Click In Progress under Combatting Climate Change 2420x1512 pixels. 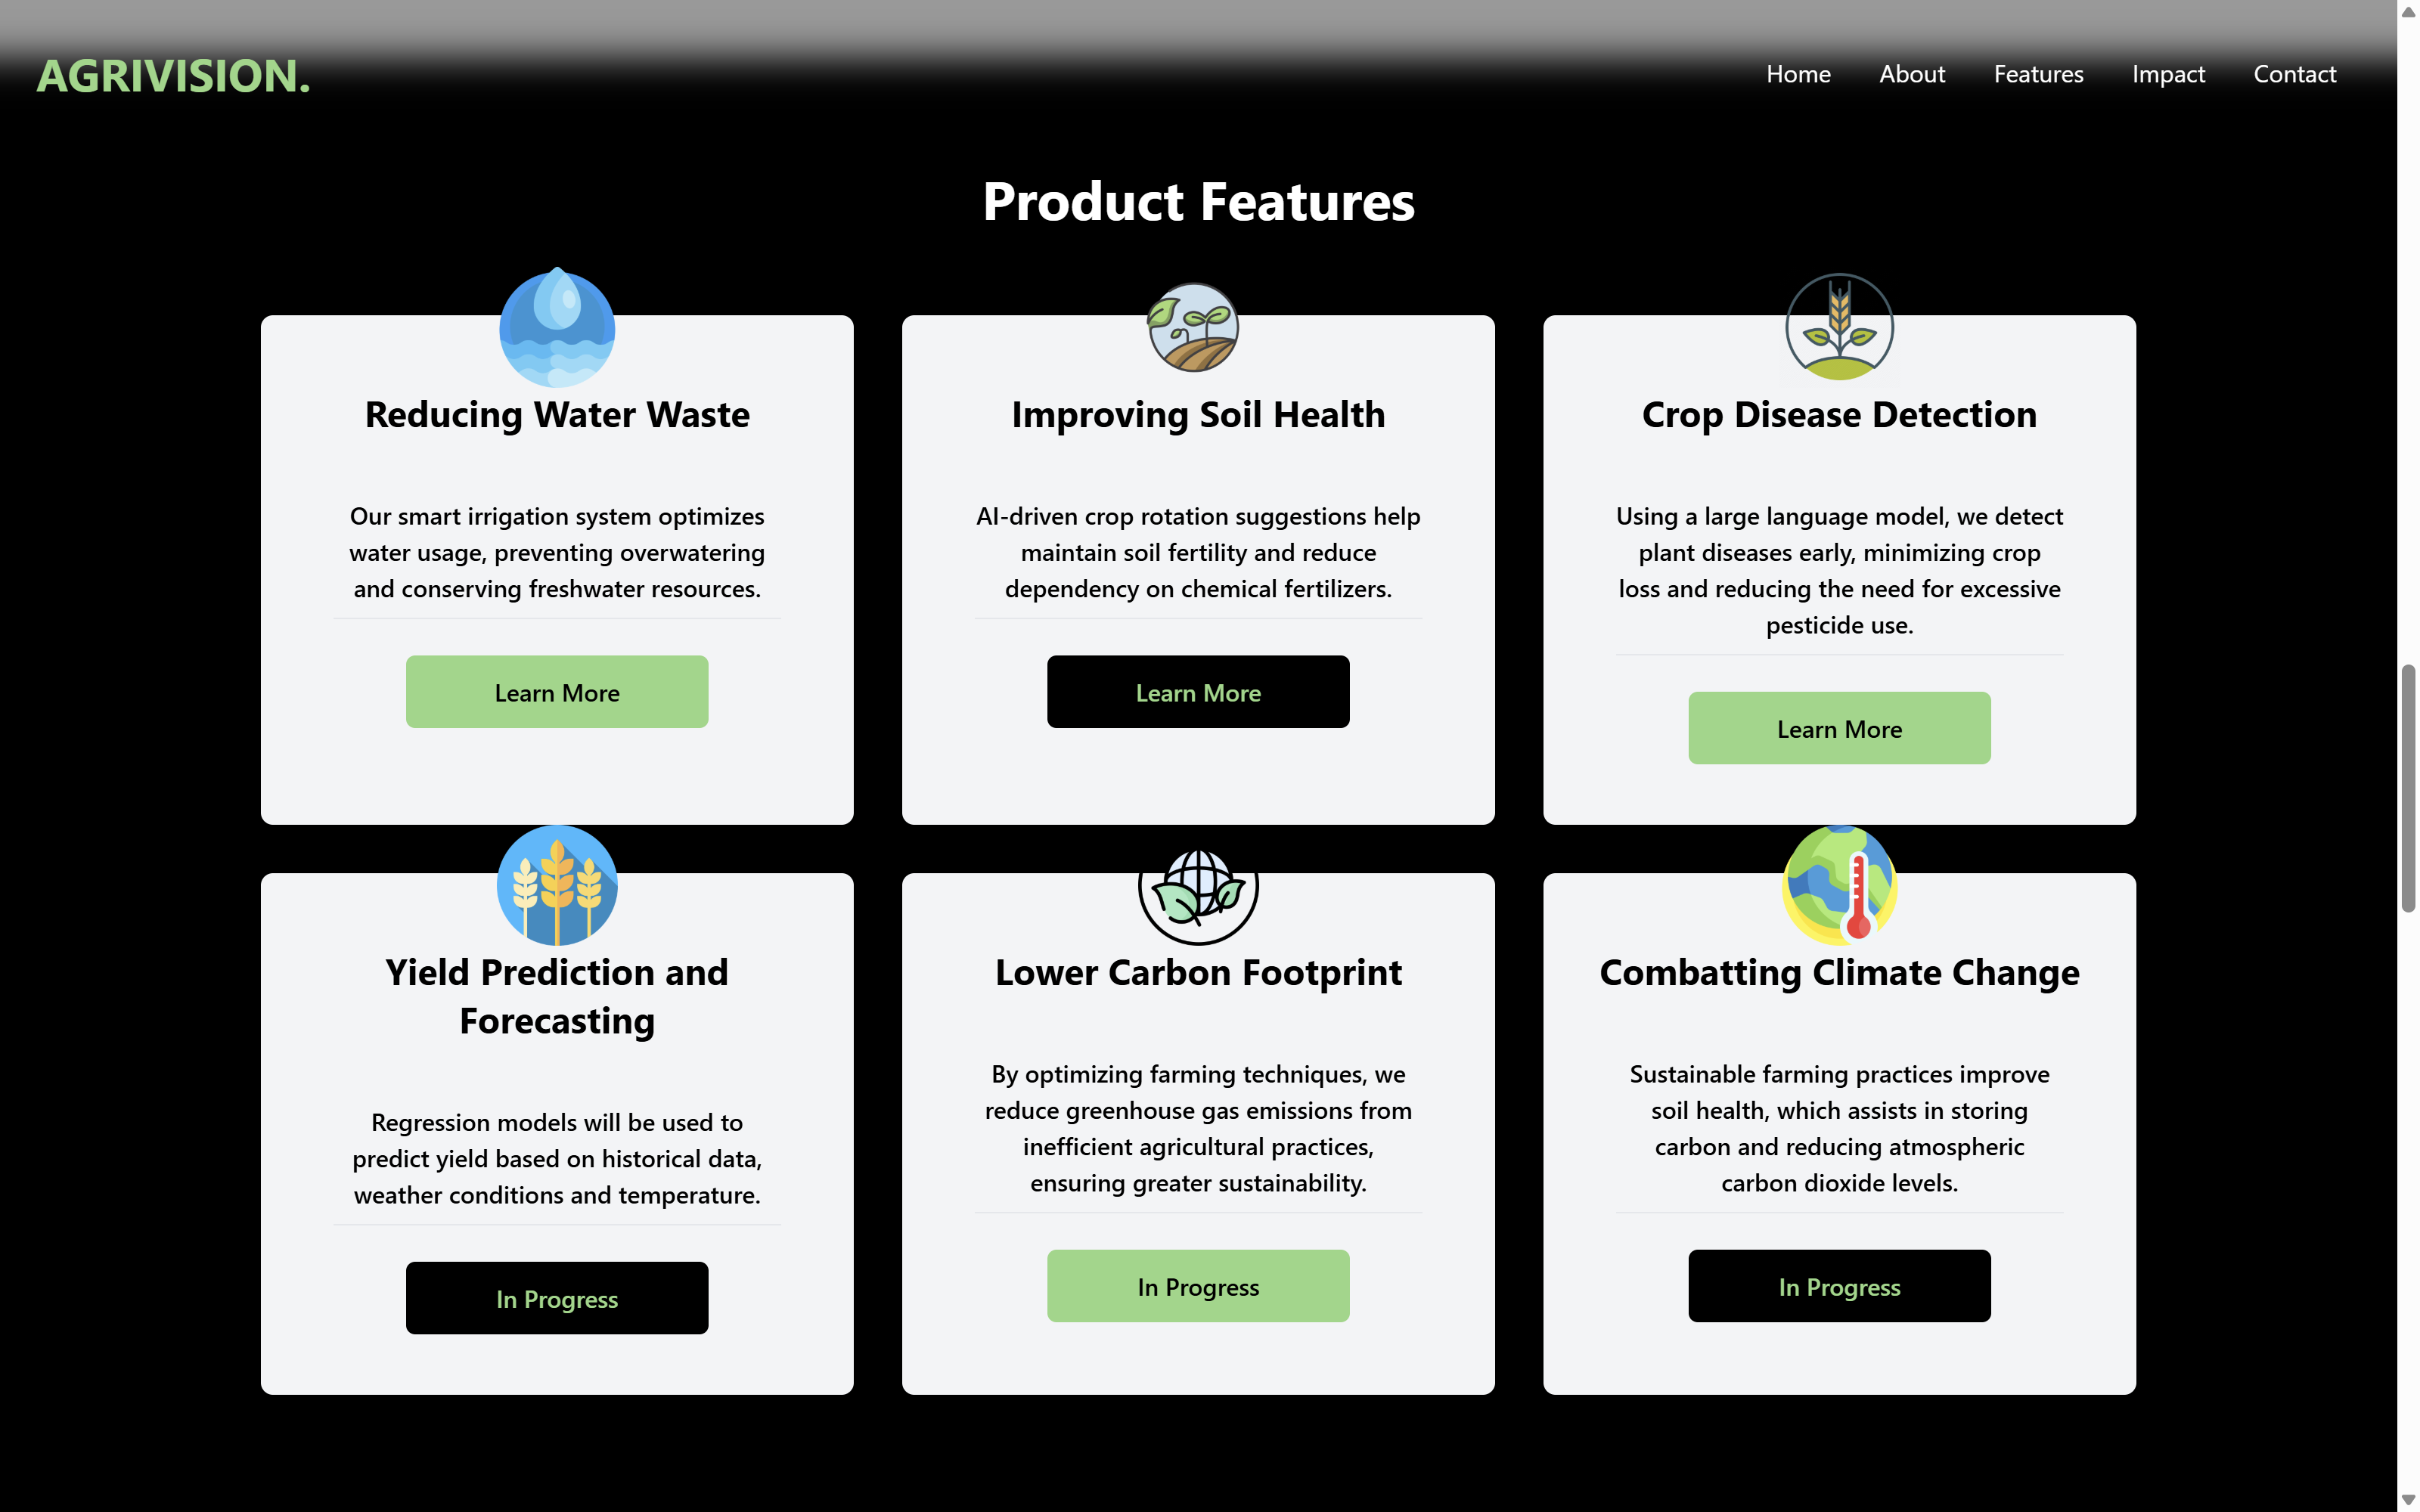pos(1839,1286)
